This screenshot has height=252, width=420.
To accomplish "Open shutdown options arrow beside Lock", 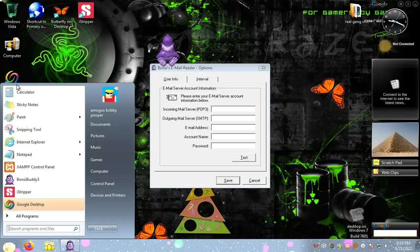I will click(113, 229).
